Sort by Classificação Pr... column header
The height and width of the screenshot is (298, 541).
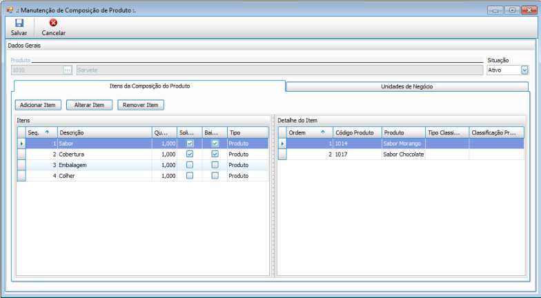497,132
